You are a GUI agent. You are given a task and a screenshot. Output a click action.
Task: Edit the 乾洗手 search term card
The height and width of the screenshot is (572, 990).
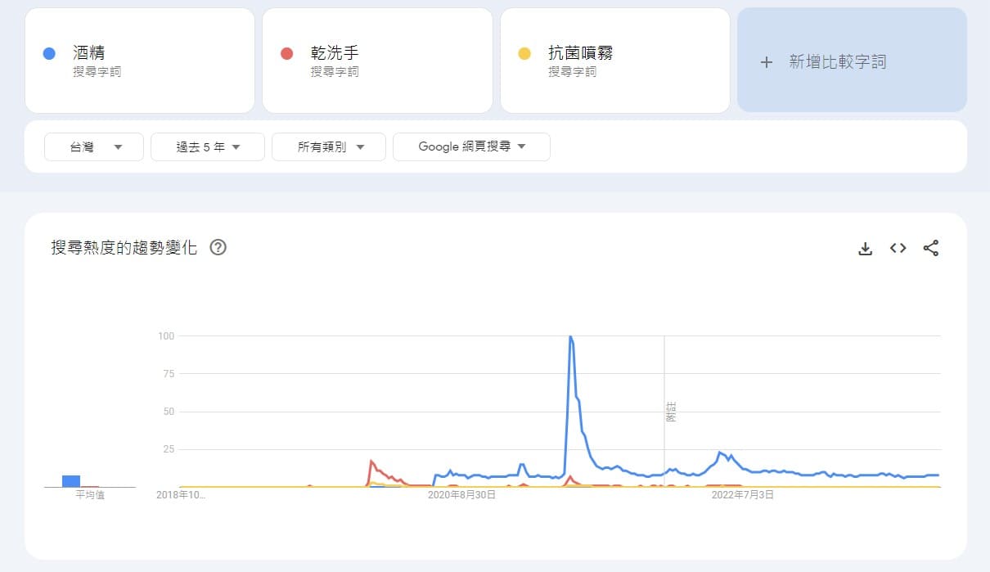pyautogui.click(x=377, y=61)
